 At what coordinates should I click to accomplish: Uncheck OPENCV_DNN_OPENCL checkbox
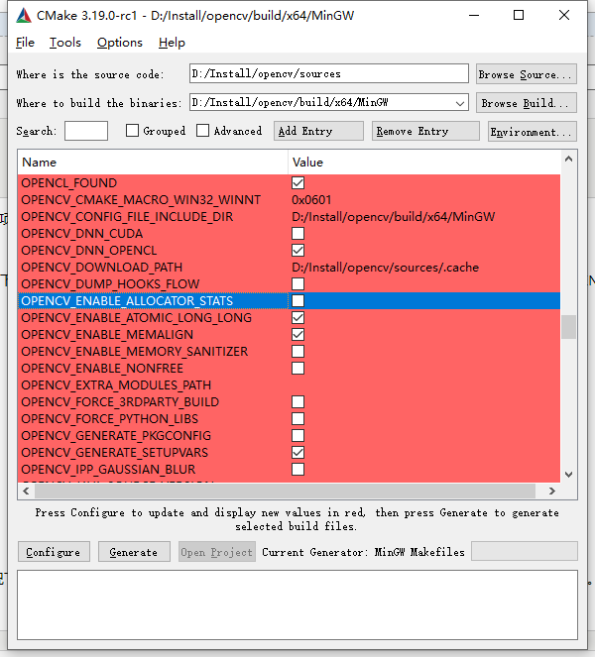(x=298, y=250)
